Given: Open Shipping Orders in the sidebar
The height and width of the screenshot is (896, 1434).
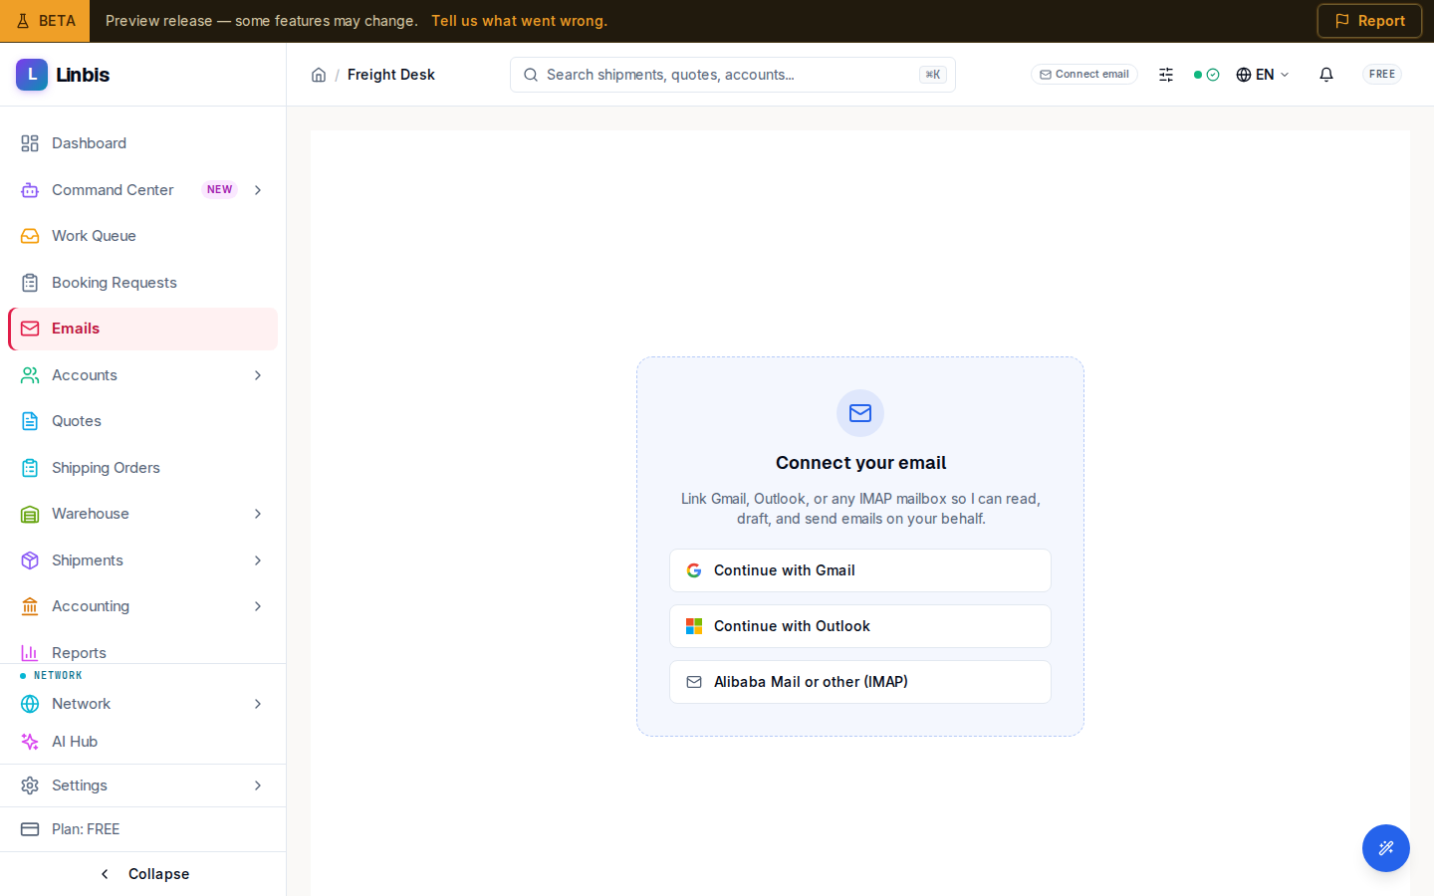Looking at the screenshot, I should (x=143, y=468).
